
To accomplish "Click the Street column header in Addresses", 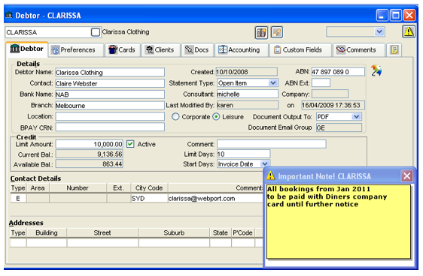I will (102, 232).
